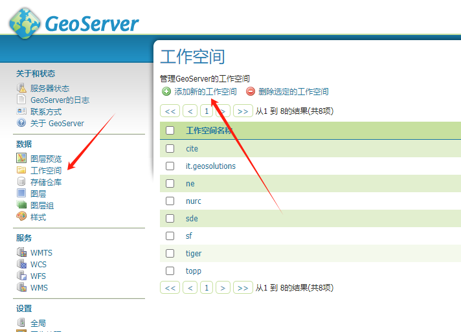Click bottom << first page button

(170, 287)
